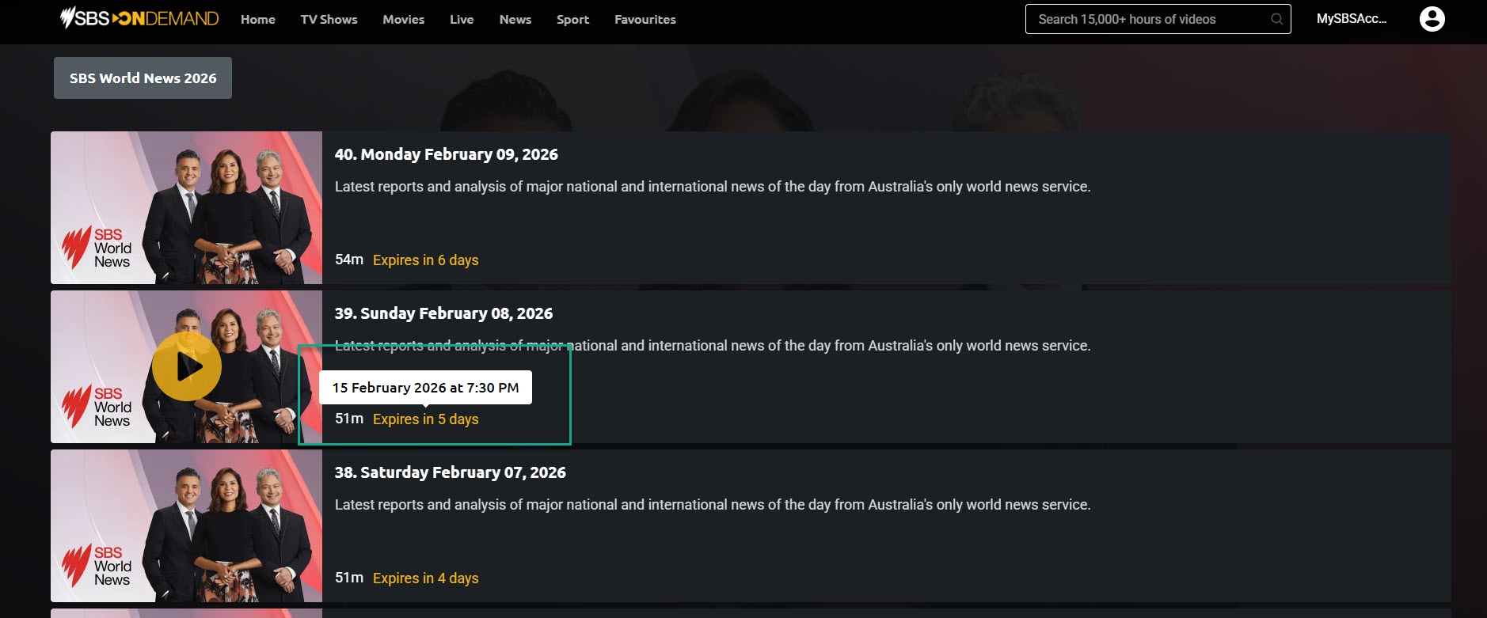
Task: Select title '40. Monday February 09, 2026'
Action: click(446, 154)
